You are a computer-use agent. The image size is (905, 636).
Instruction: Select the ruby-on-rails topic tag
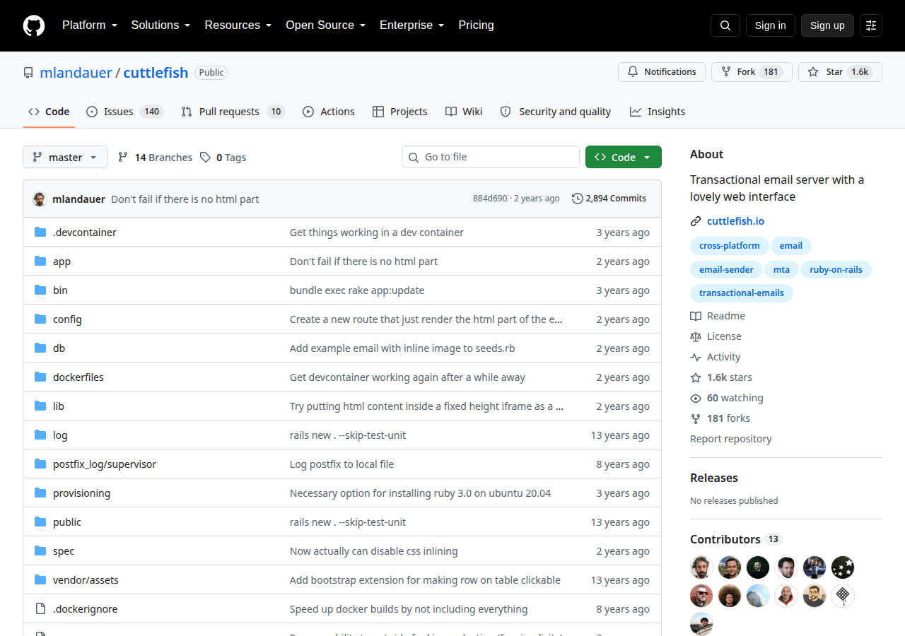[836, 269]
